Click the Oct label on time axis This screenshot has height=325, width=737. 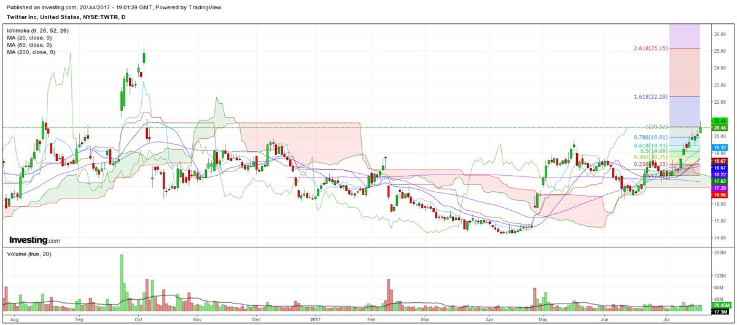tap(138, 320)
